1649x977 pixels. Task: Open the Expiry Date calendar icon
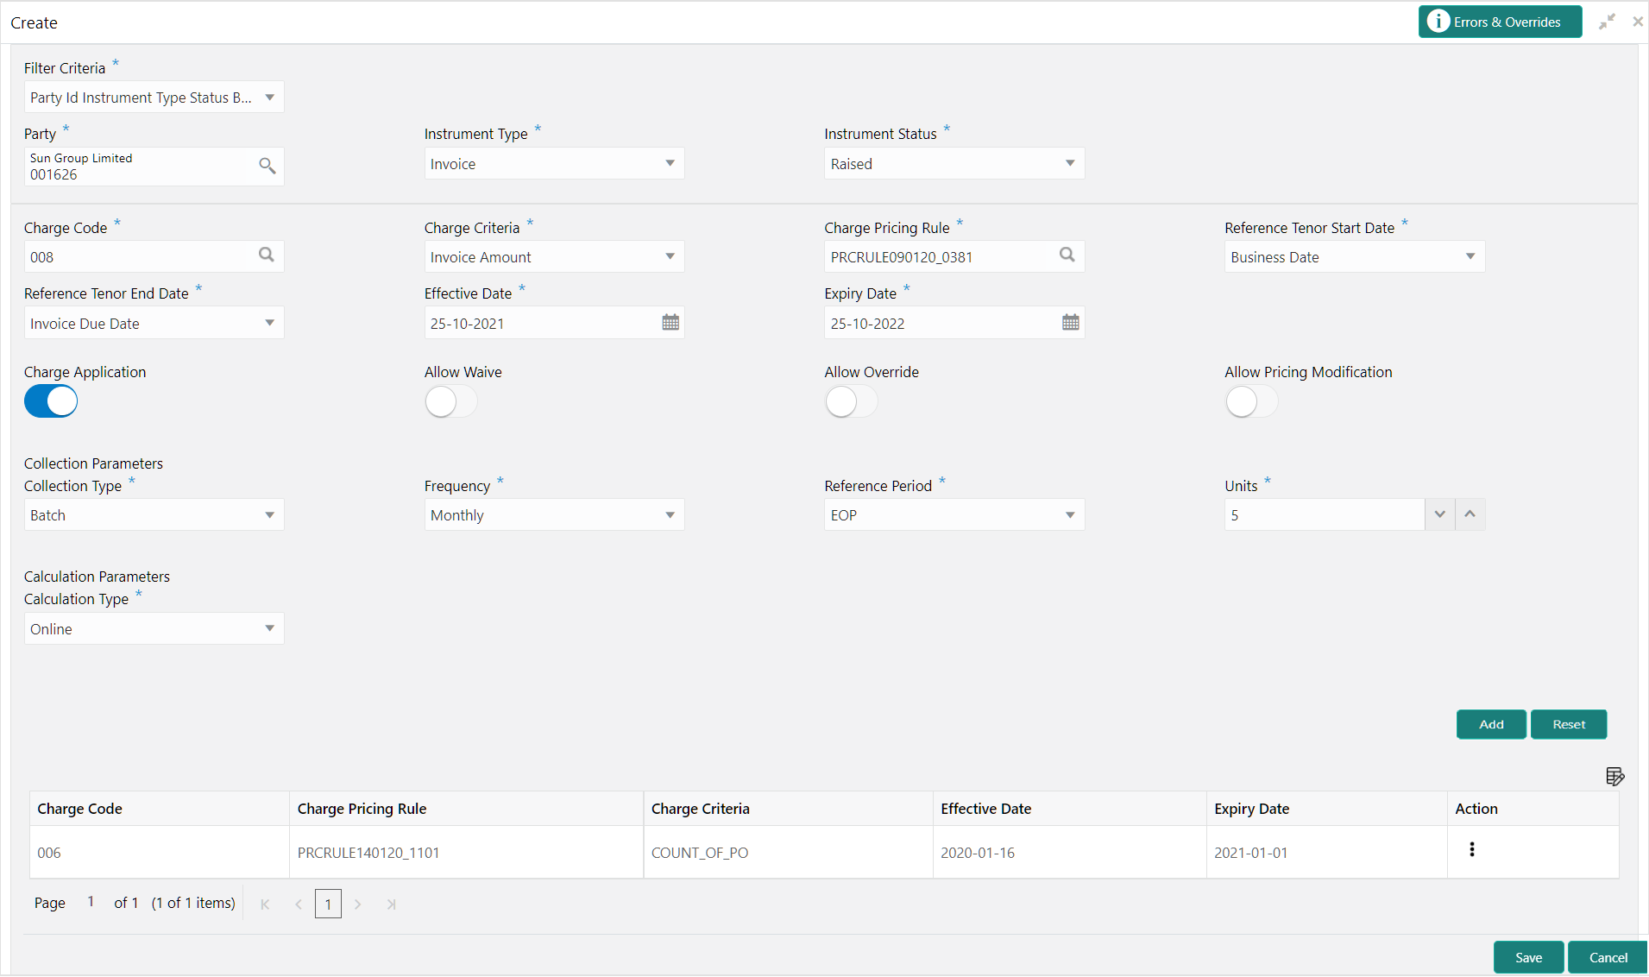coord(1071,323)
